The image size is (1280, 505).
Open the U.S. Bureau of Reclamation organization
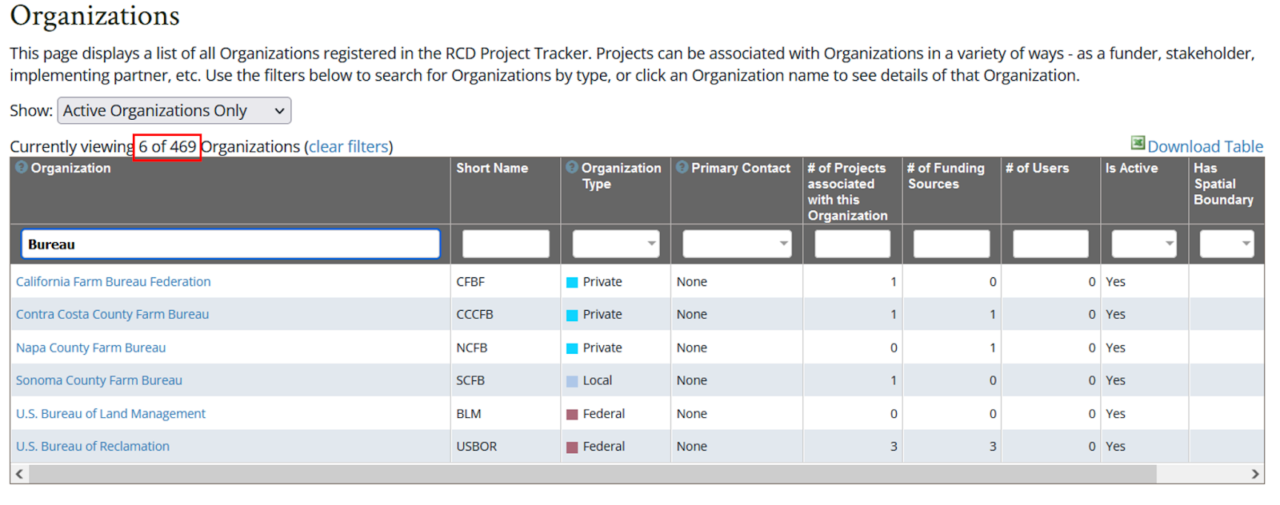[93, 446]
